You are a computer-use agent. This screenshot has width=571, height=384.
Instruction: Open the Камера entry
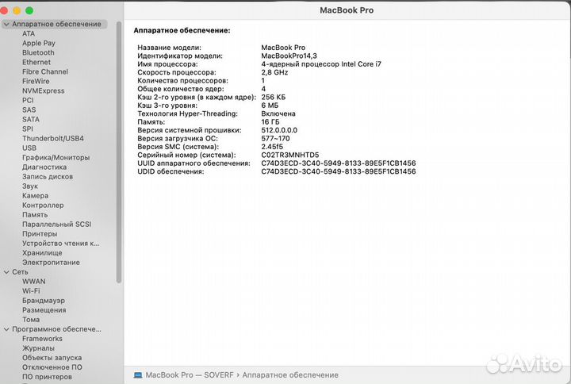tap(36, 196)
